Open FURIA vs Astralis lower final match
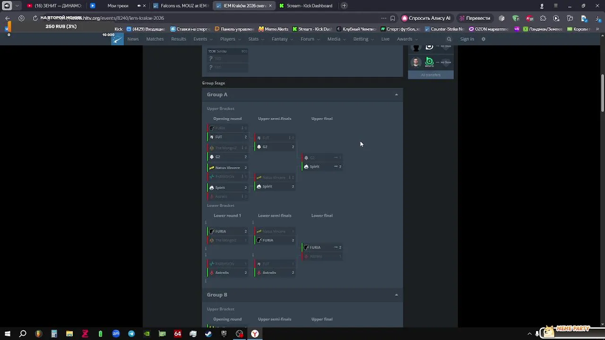The width and height of the screenshot is (605, 340). (x=322, y=252)
